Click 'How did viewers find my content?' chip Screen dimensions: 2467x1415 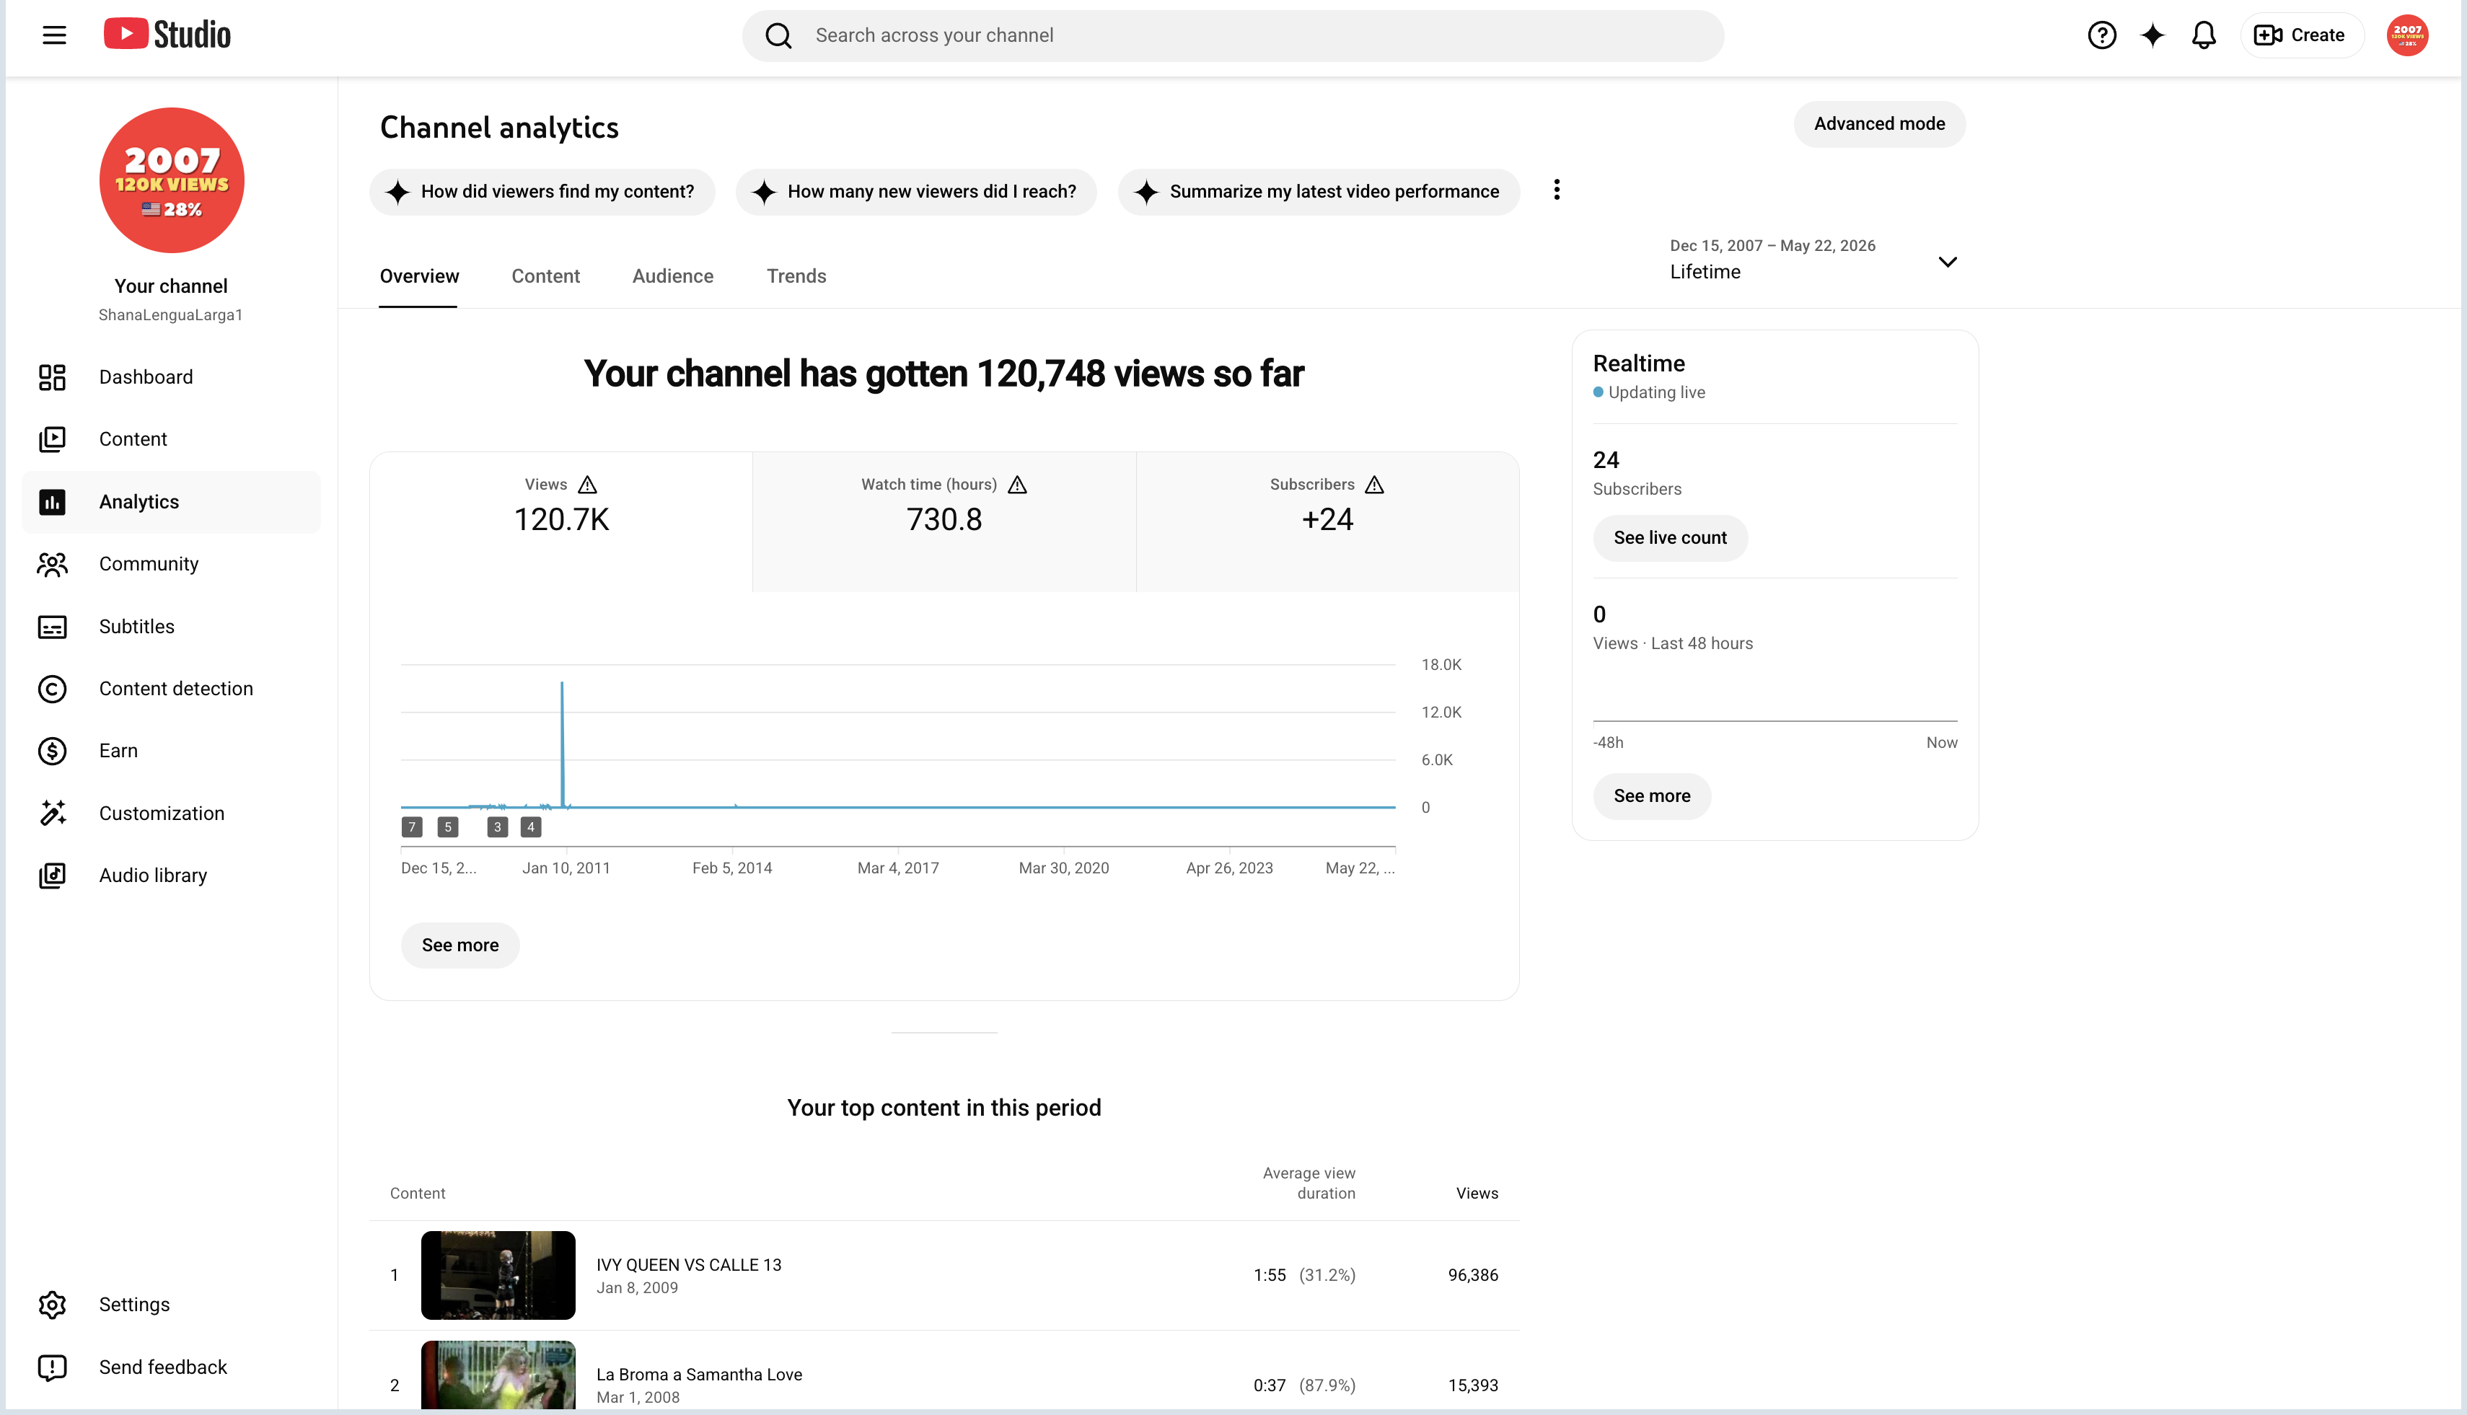(x=542, y=193)
